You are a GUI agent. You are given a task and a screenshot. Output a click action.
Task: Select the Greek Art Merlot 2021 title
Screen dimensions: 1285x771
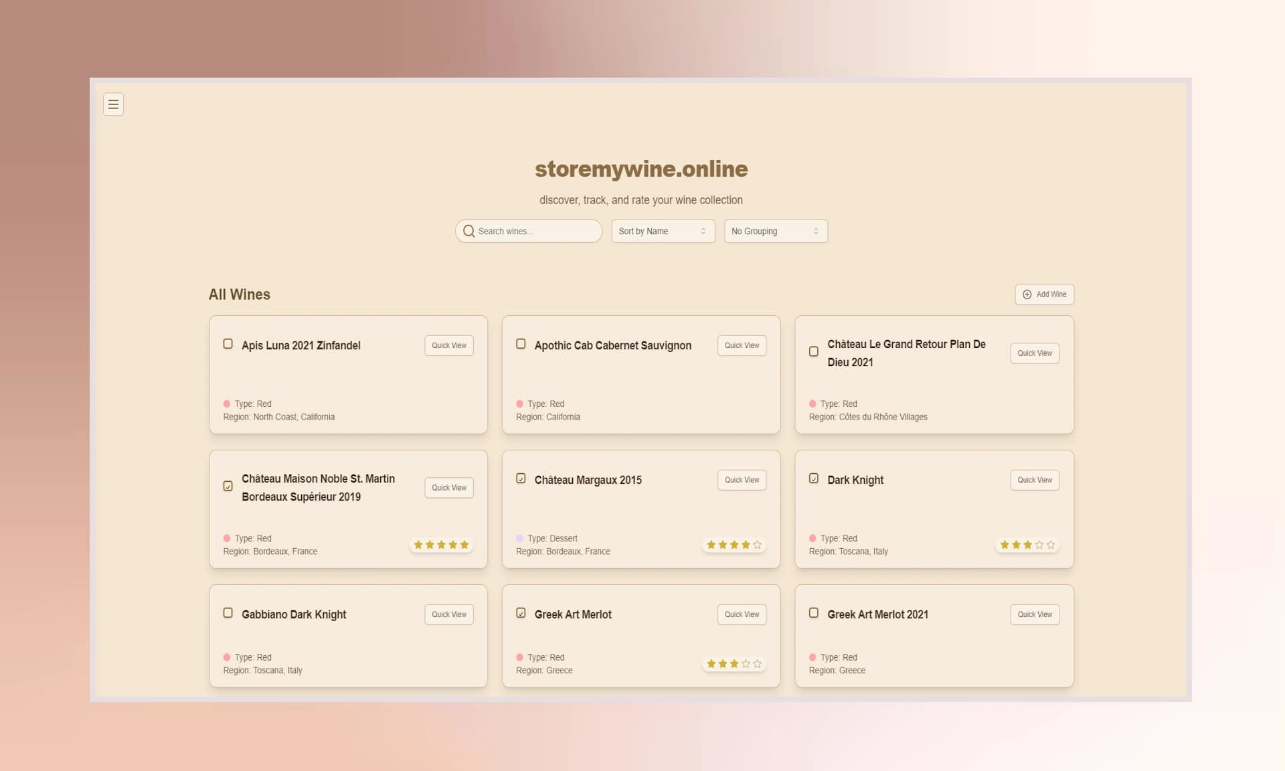878,614
